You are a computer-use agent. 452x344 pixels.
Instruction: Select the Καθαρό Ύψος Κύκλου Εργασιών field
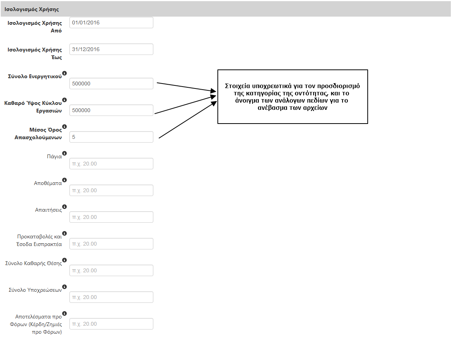[111, 110]
